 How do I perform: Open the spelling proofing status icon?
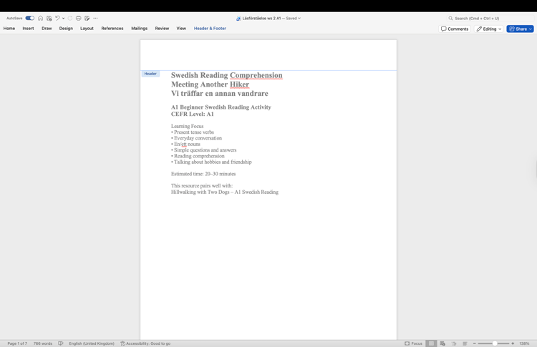tap(61, 343)
